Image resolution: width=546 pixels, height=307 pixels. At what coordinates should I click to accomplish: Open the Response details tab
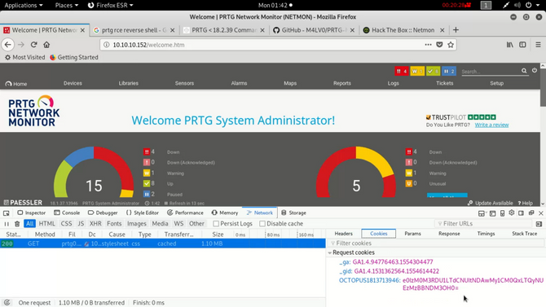[449, 234]
